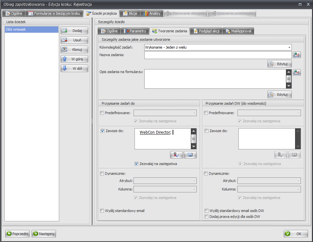This screenshot has height=242, width=313.
Task: Click the Zawsze do box containing WebCon Director
Action: (x=163, y=139)
